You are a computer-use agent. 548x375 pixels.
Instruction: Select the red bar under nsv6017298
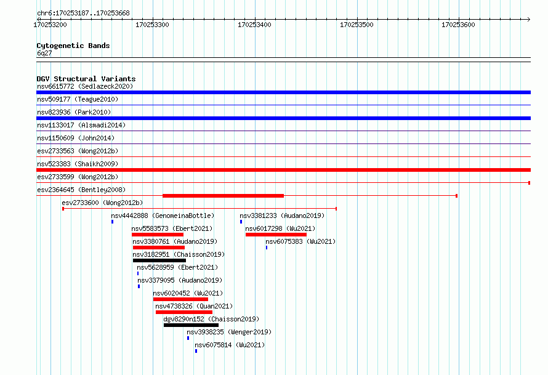point(276,235)
